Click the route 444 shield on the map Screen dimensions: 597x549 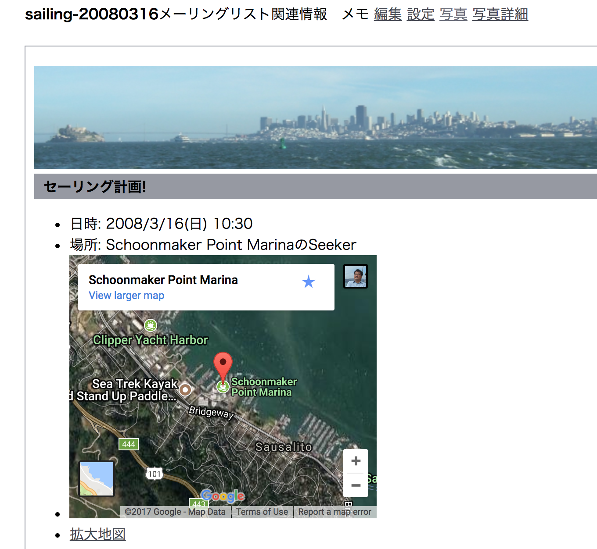coord(129,444)
